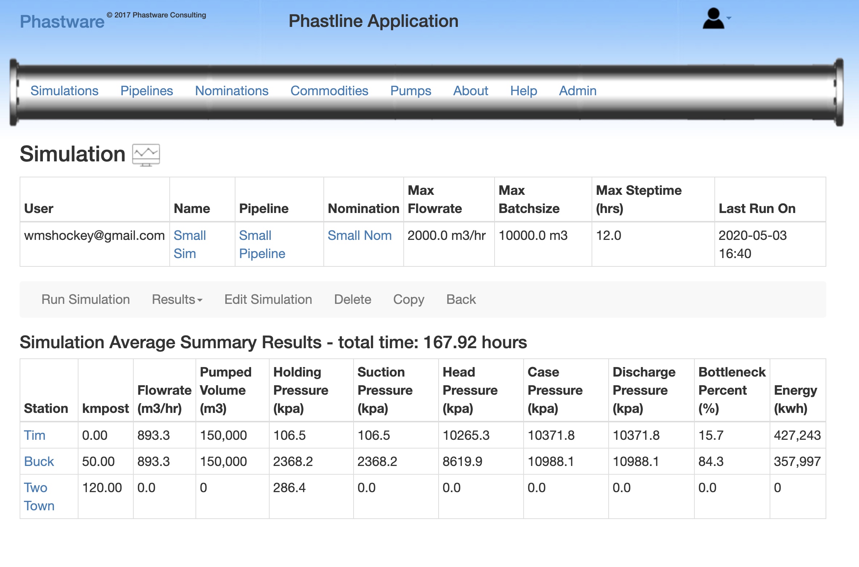Click the simulation chart icon beside the heading
The image size is (859, 567).
pyautogui.click(x=145, y=154)
